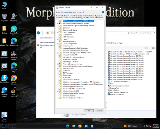The height and width of the screenshot is (129, 160).
Task: Open the Recycle Bin desktop icon
Action: [4, 18]
